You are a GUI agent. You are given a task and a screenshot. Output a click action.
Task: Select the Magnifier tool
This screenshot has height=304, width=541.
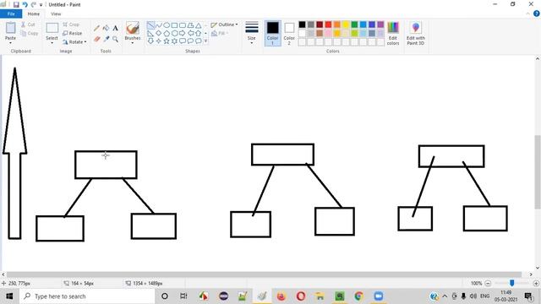click(x=115, y=39)
